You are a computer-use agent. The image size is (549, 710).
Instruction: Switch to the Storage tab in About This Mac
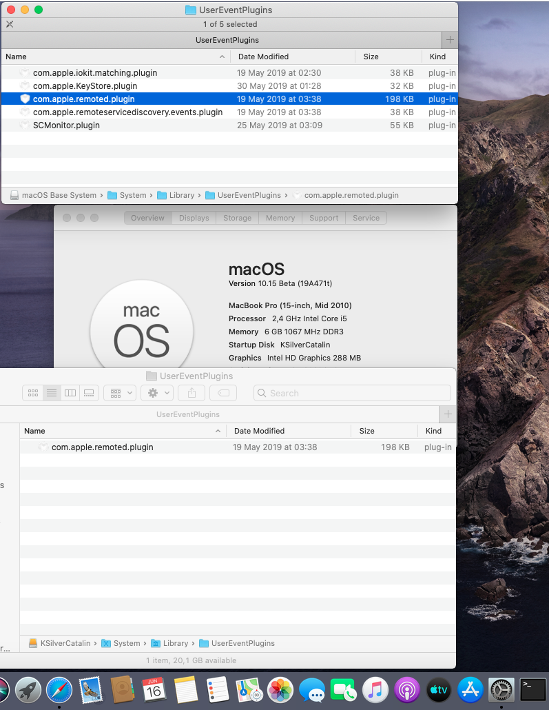tap(237, 218)
